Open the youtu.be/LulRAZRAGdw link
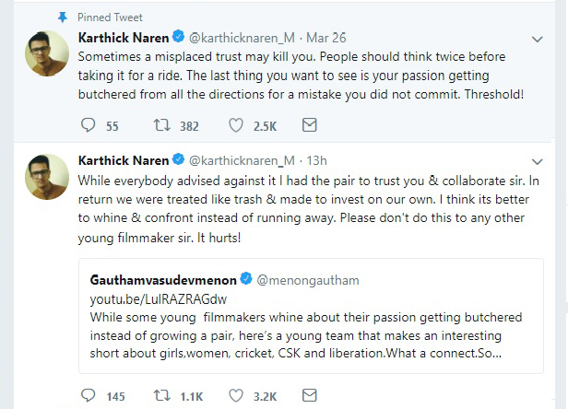 tap(159, 299)
